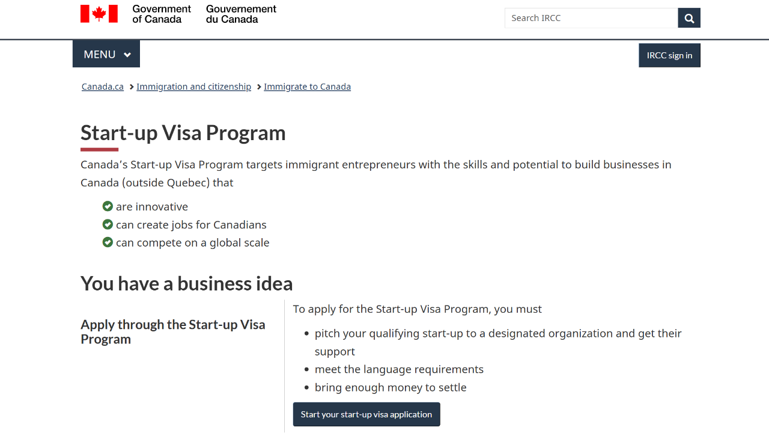Click the breadcrumb chevron before 'Immigrate to Canada'
769x436 pixels.
point(259,87)
